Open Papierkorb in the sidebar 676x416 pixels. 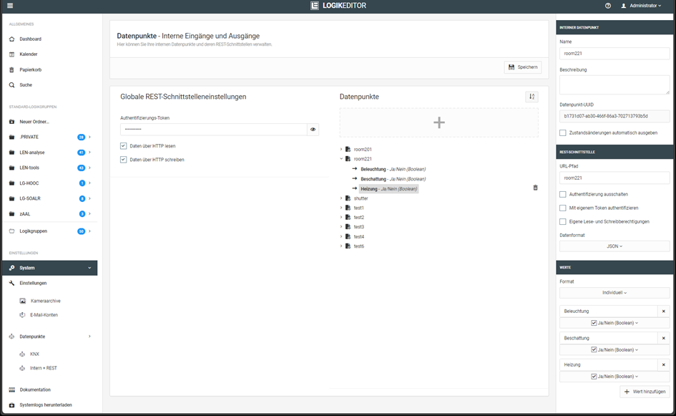tap(31, 69)
